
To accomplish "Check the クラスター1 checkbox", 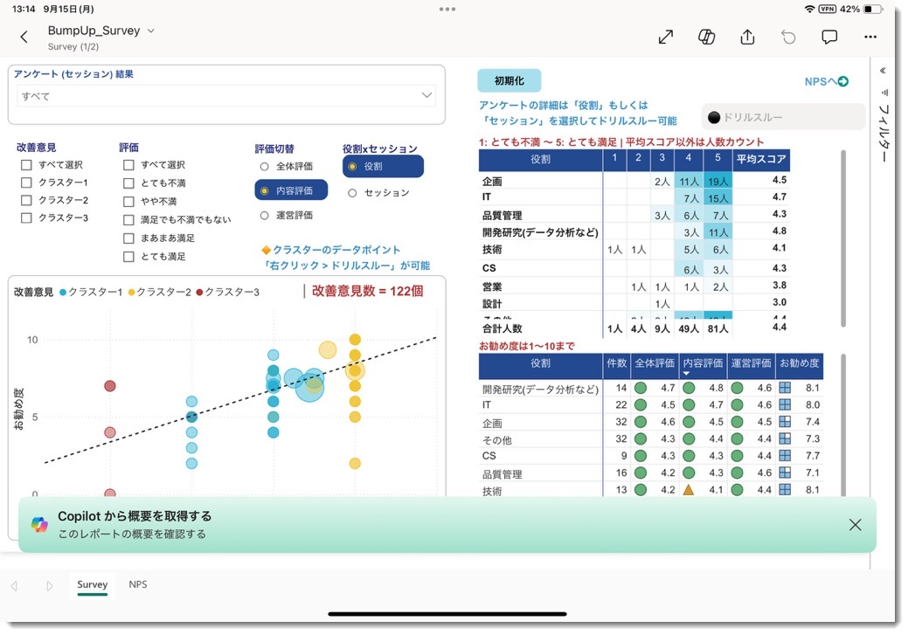I will point(26,183).
